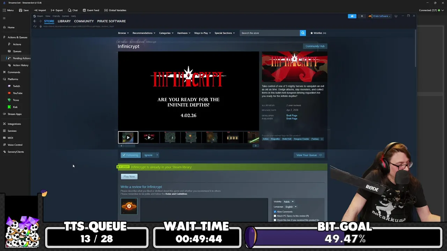Click the Import toolbar item
Viewport: 447px width, 251px height.
click(x=40, y=10)
